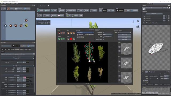Toggle the Collision Objects scene button

point(71,10)
